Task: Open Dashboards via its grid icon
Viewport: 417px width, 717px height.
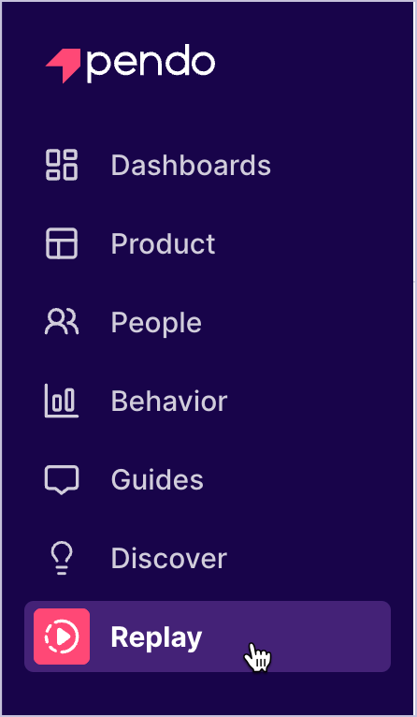Action: [62, 165]
